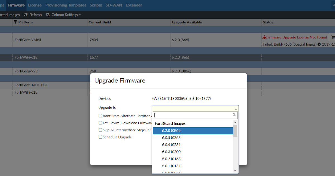Open the Upgrade to combo box

point(195,108)
